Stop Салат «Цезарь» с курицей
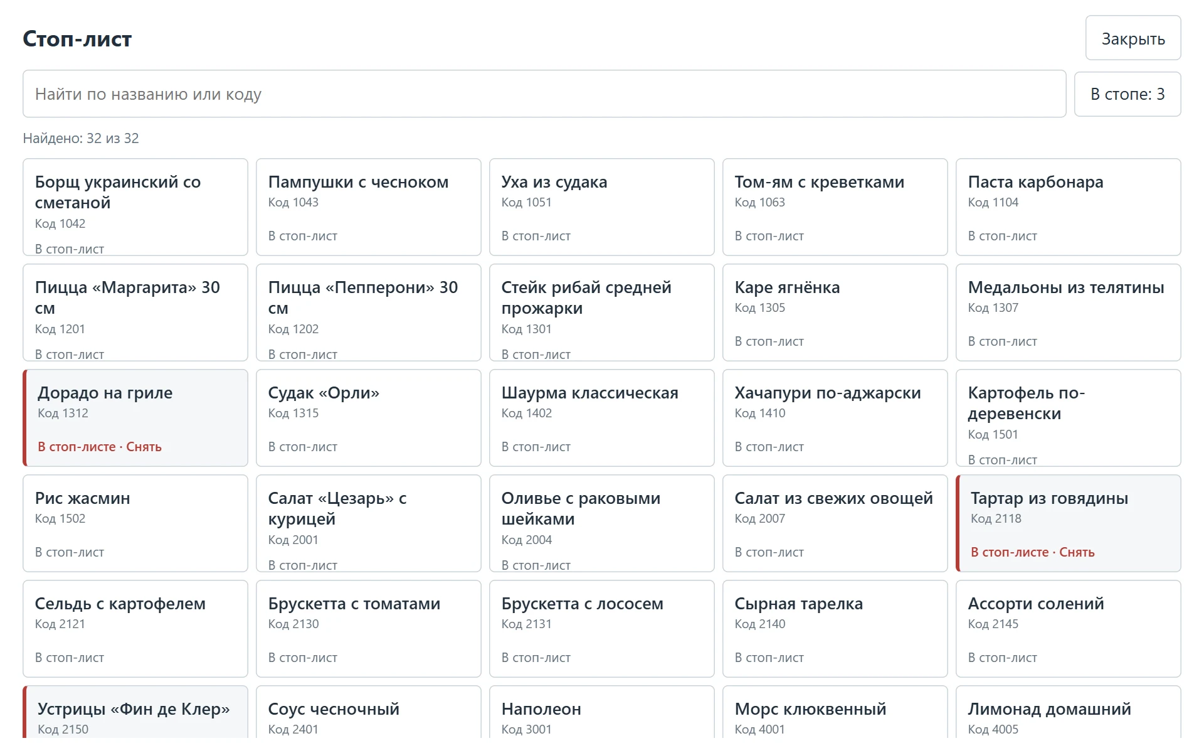Screen dimensions: 1204x753 tap(369, 523)
